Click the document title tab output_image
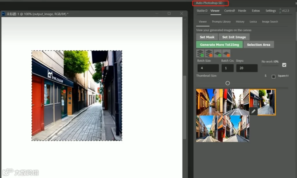The image size is (297, 178). [37, 14]
